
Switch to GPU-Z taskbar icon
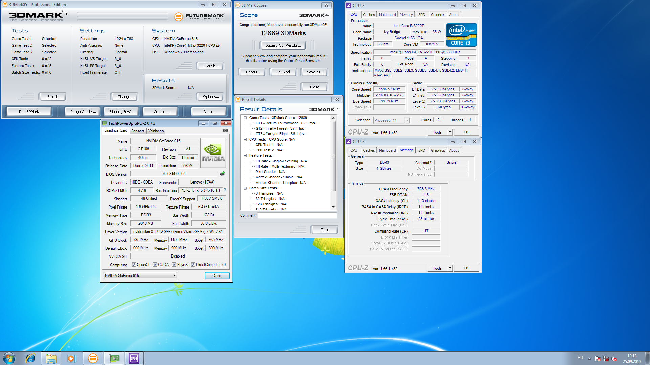click(114, 358)
